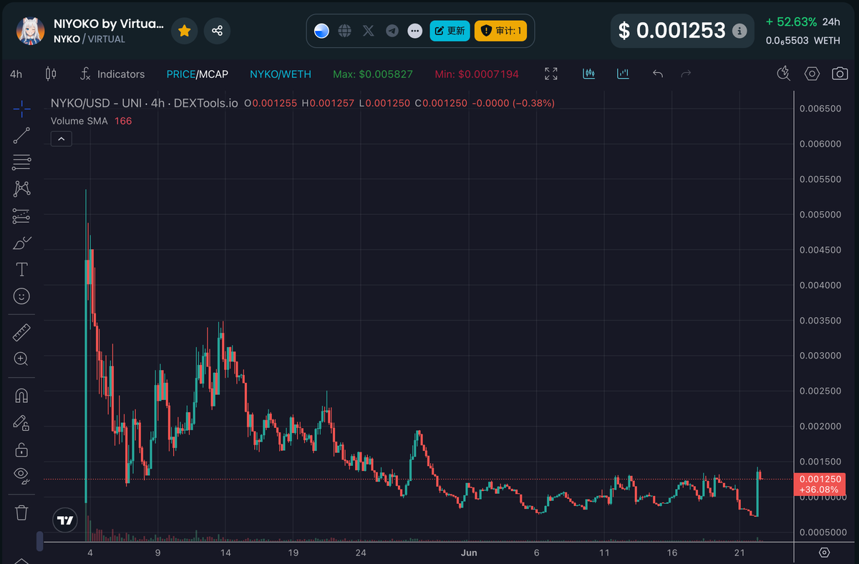The width and height of the screenshot is (859, 564).
Task: Select the brush drawing tool
Action: coord(21,243)
